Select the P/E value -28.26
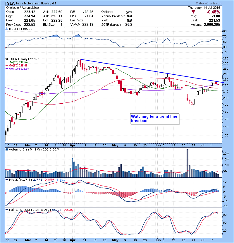 tap(88, 12)
